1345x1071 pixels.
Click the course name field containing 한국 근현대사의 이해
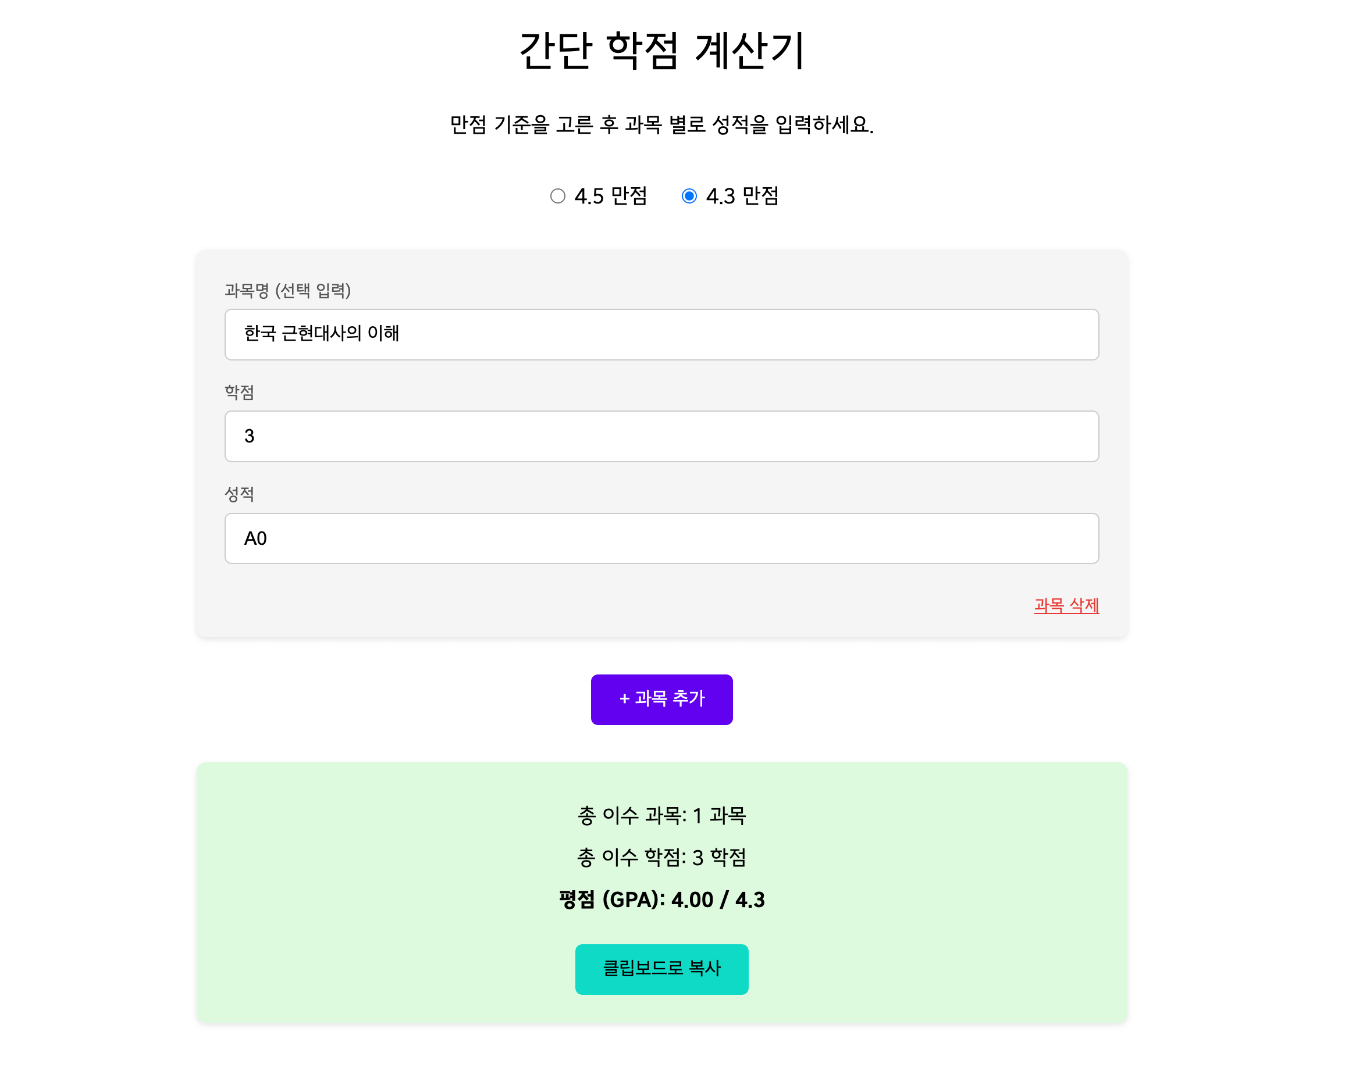[x=661, y=334]
